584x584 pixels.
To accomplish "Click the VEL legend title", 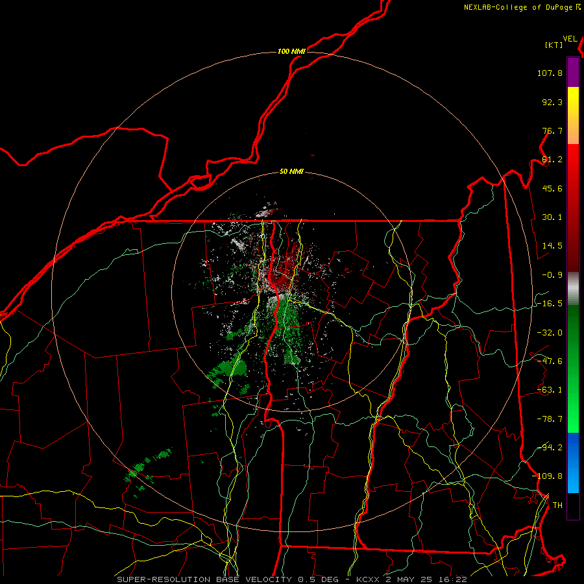I will coord(570,39).
